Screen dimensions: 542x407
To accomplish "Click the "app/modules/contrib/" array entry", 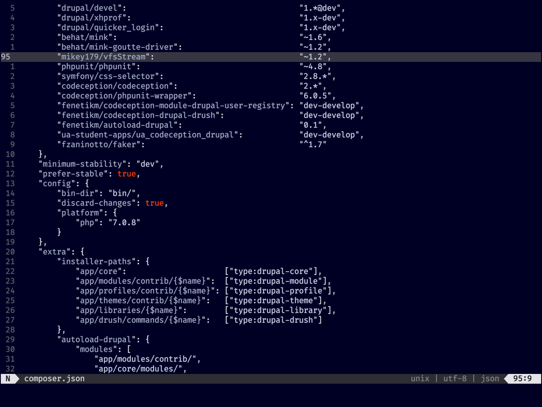I will [145, 359].
